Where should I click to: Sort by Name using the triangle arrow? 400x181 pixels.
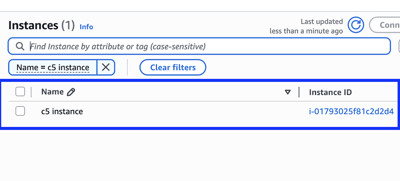pyautogui.click(x=288, y=92)
